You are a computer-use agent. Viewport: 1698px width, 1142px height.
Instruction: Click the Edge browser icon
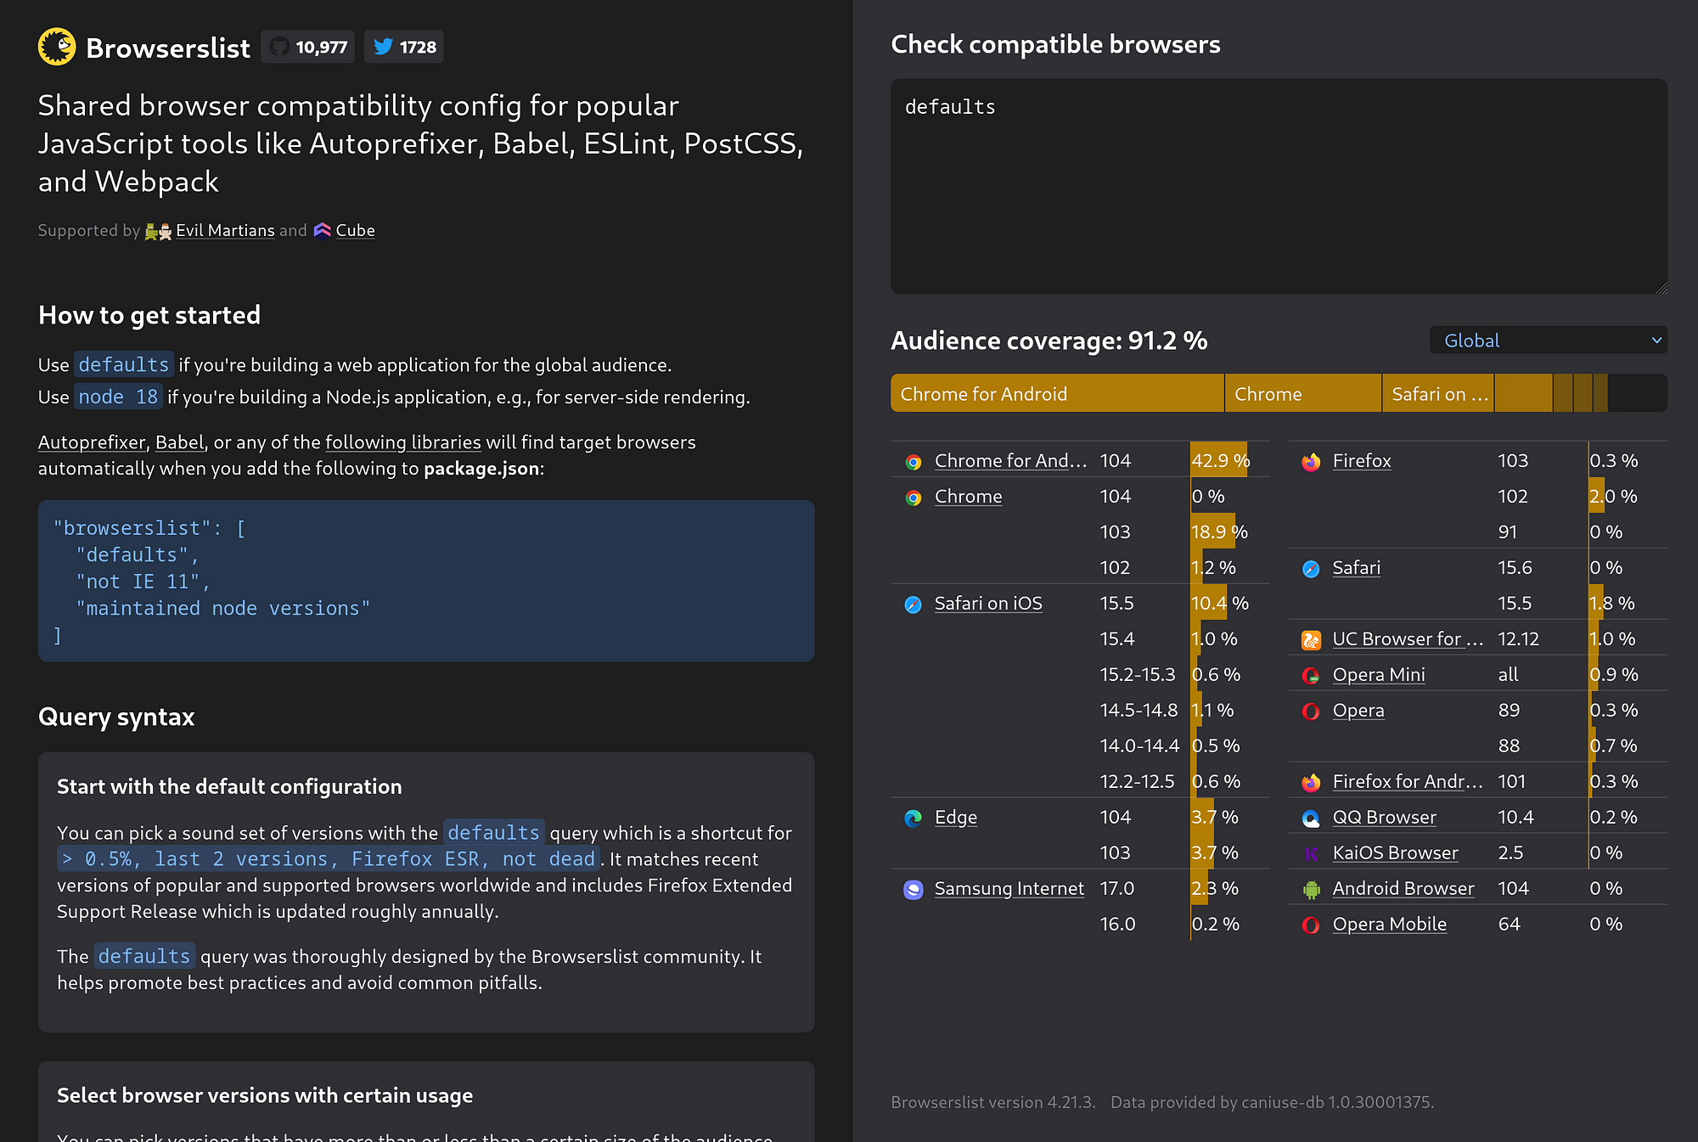tap(914, 818)
